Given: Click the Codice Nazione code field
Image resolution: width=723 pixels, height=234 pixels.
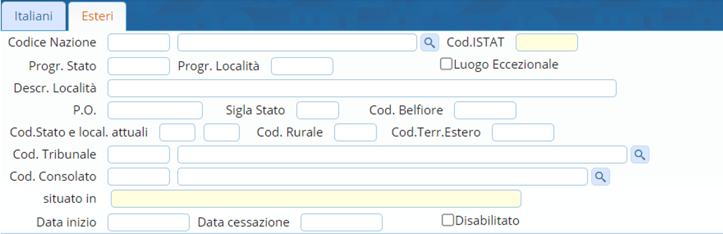Looking at the screenshot, I should (138, 42).
